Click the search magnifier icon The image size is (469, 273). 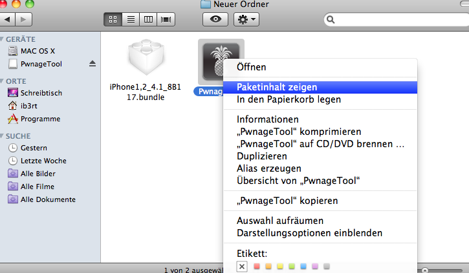[331, 20]
